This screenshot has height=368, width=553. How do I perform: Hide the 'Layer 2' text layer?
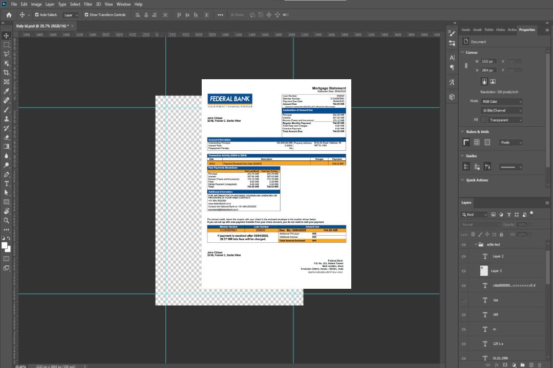coord(464,257)
